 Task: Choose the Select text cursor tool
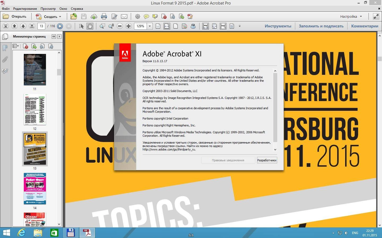(81, 26)
